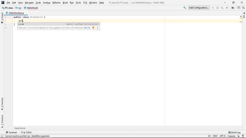Image resolution: width=246 pixels, height=138 pixels.
Task: Open the Build menu
Action: click(x=65, y=3)
